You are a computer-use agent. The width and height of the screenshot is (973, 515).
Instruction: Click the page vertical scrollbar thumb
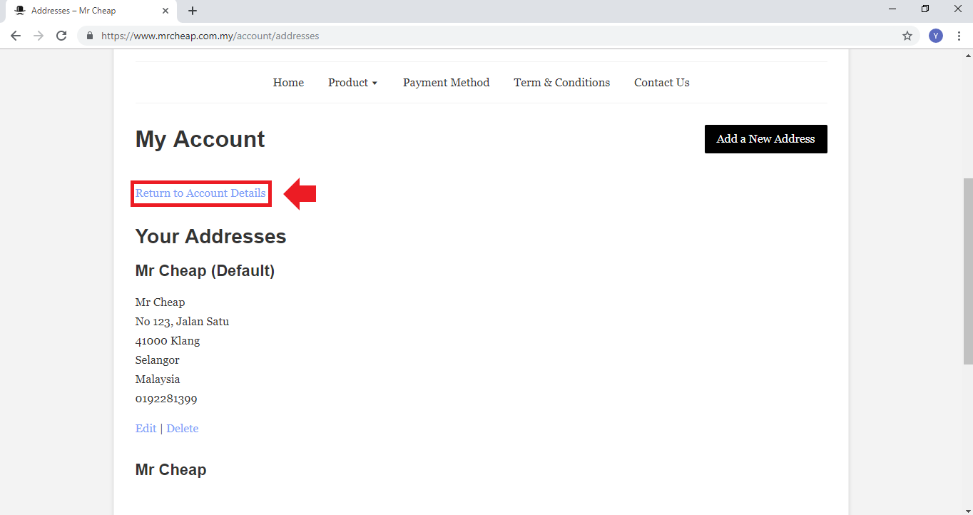[967, 272]
